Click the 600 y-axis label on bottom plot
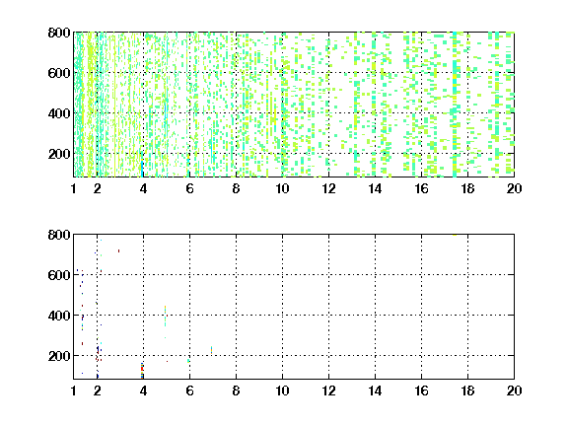The image size is (568, 426). [x=59, y=275]
